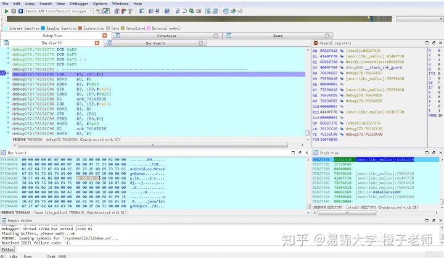Click the Pause process toolbar icon
444x258 pixels.
coord(14,11)
